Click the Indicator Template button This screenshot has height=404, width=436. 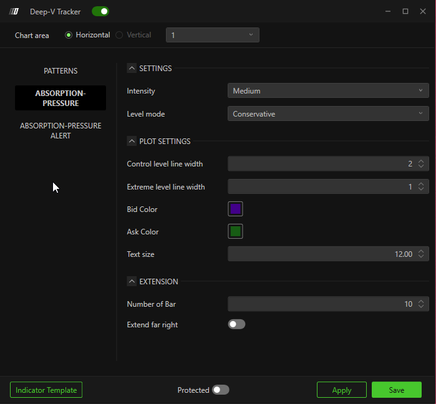46,390
